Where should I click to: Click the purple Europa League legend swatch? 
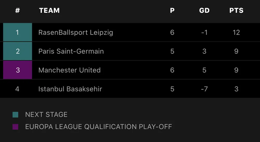pyautogui.click(x=15, y=127)
